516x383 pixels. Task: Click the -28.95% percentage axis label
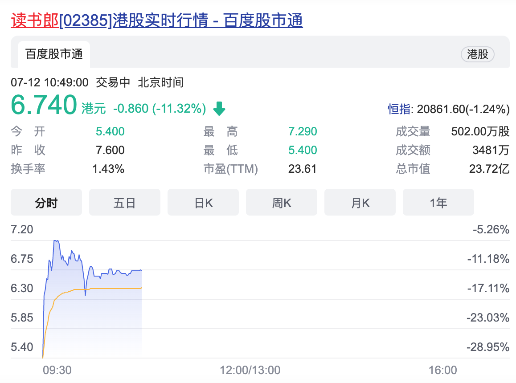[x=488, y=347]
